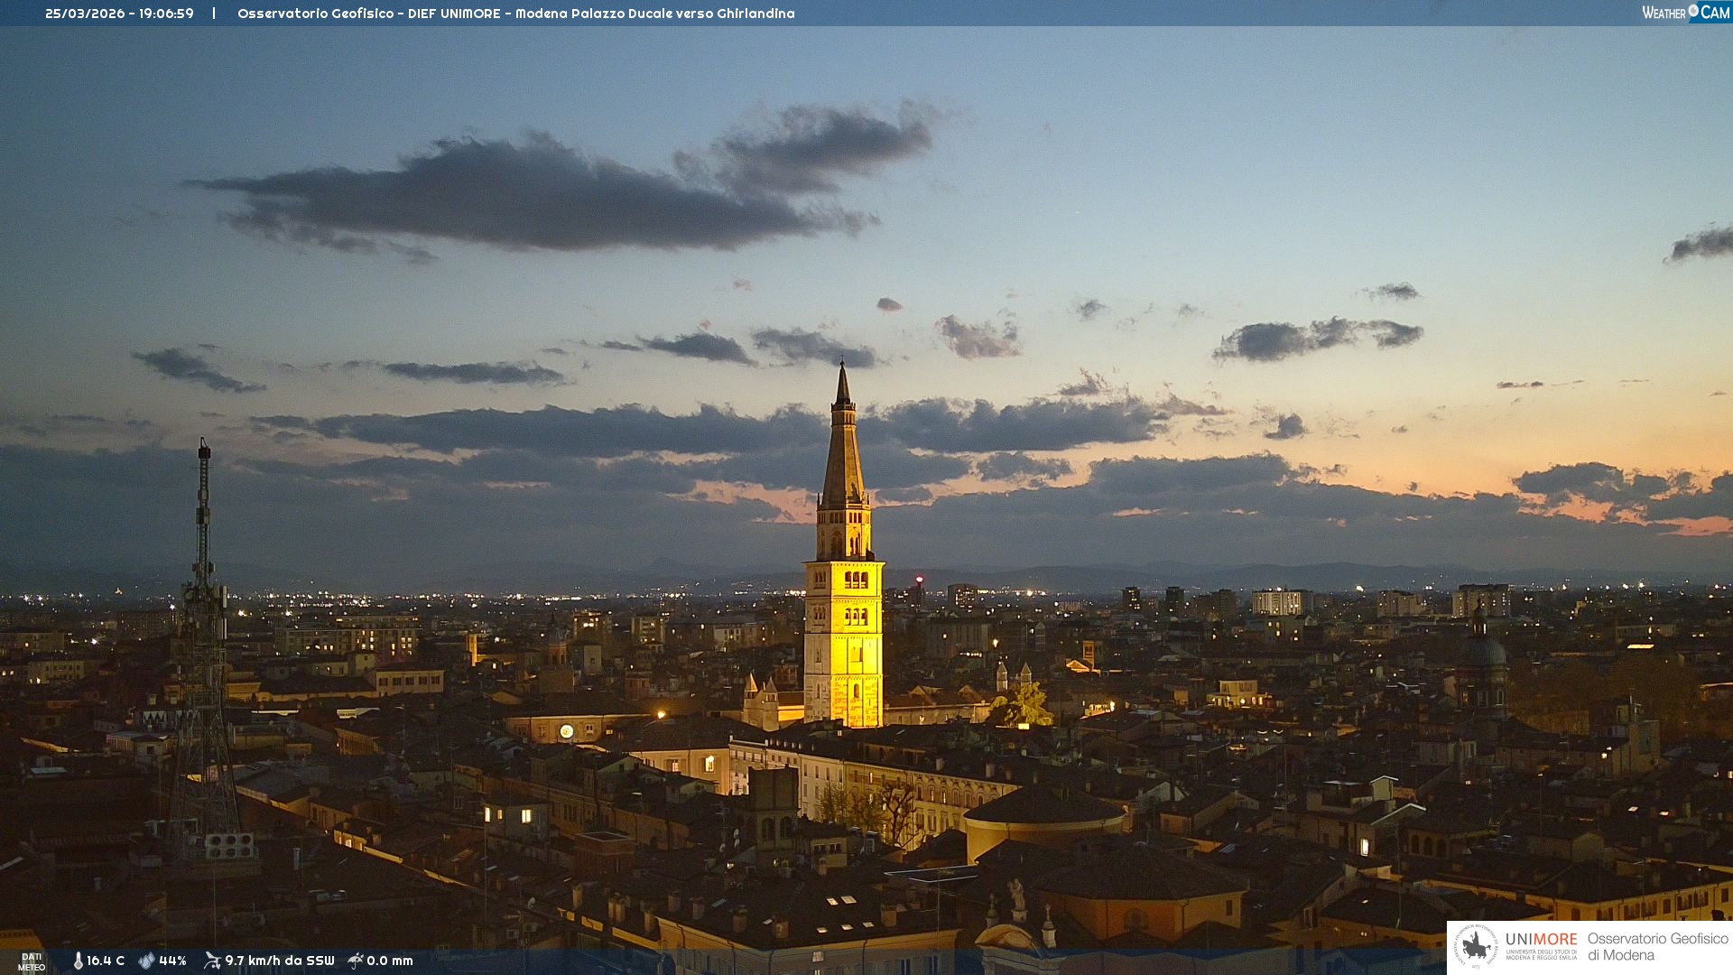Click the rain umbrella icon

point(356,961)
